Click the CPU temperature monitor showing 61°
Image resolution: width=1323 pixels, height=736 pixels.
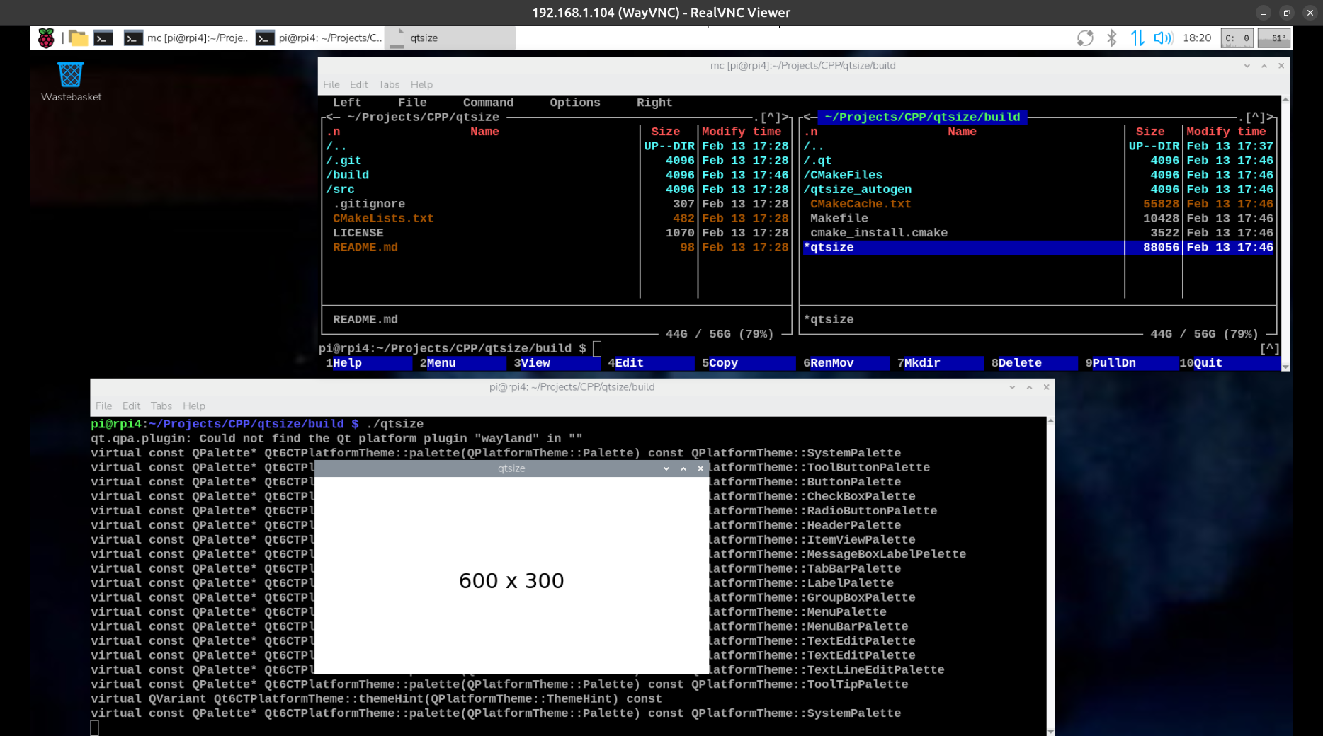pyautogui.click(x=1273, y=38)
